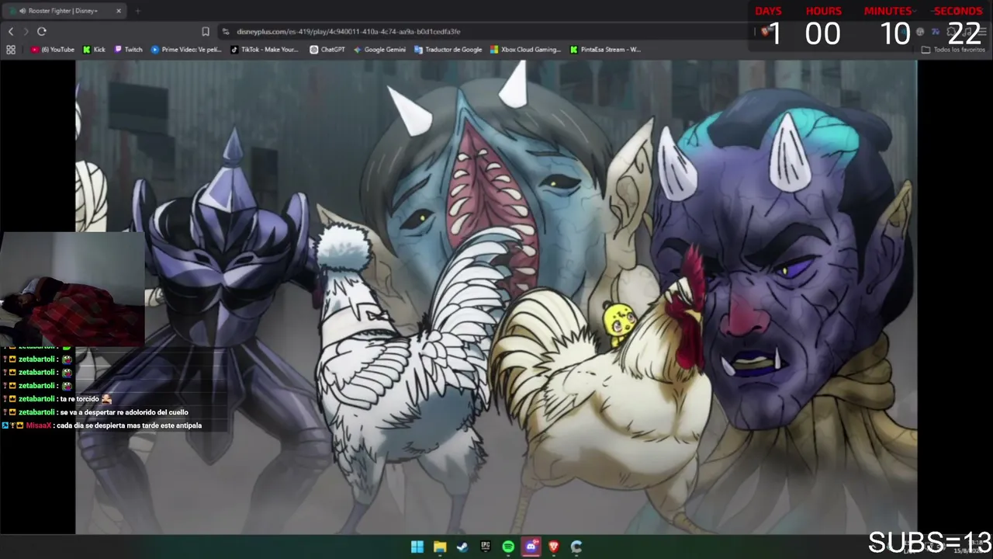The height and width of the screenshot is (559, 993).
Task: Reload the Disney+ page
Action: point(42,31)
